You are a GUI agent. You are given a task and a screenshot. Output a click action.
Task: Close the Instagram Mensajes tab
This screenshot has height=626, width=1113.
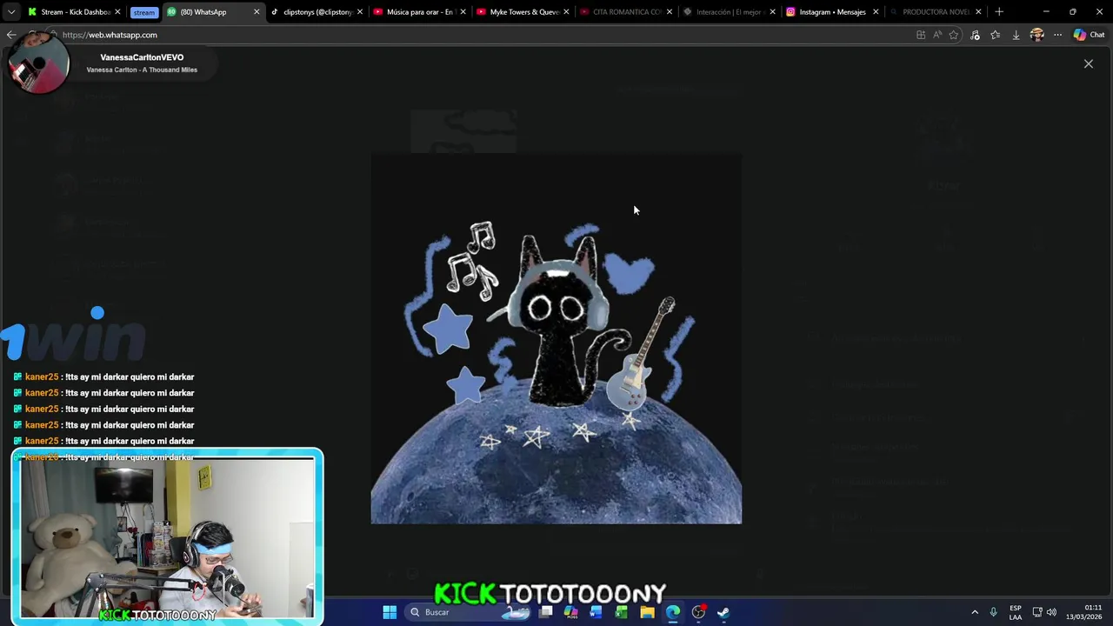coord(875,12)
